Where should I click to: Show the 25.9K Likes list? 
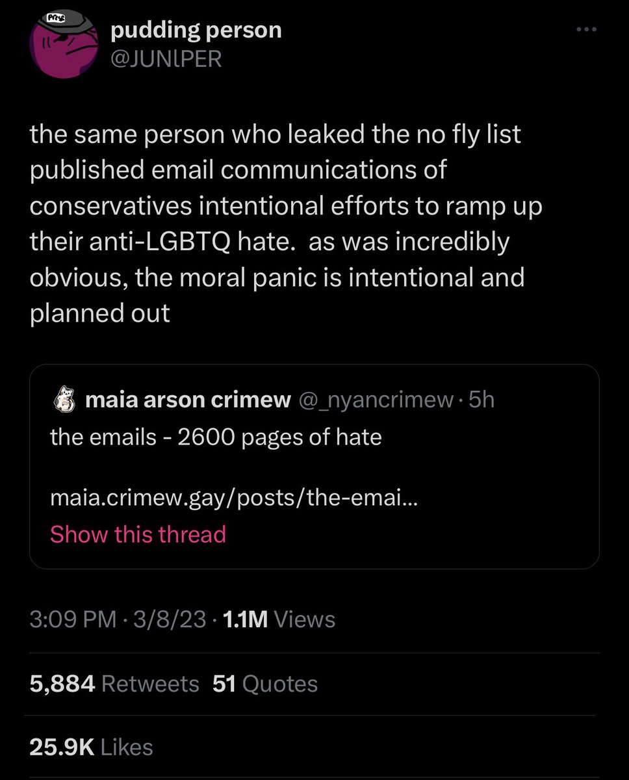pos(91,747)
